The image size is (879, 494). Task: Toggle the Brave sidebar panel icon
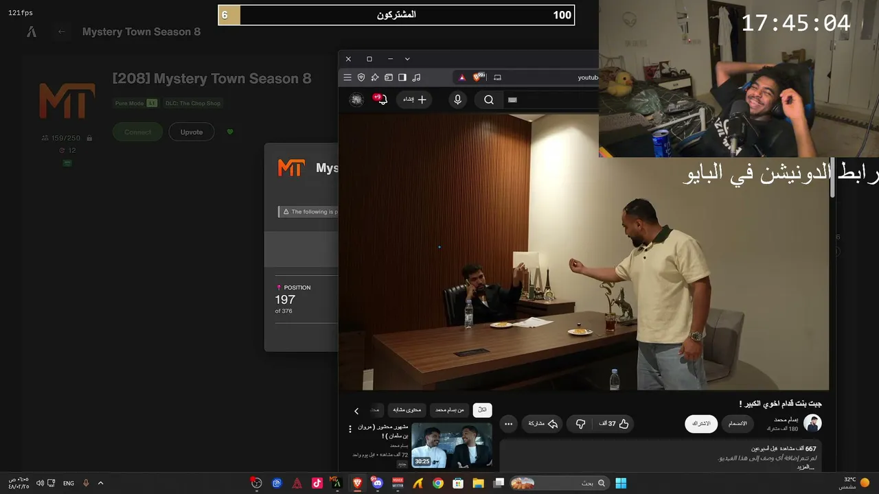[x=402, y=78]
